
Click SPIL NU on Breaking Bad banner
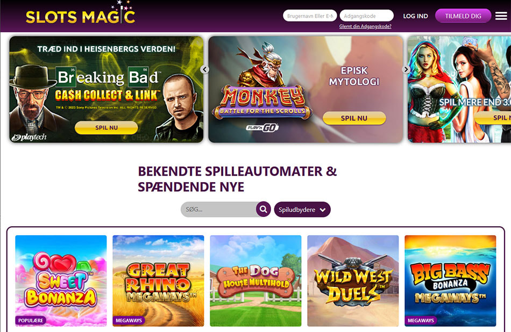107,128
